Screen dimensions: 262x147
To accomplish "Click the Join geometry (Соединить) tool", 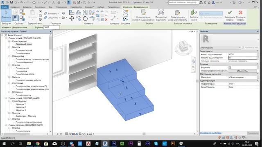I will pyautogui.click(x=51, y=18).
